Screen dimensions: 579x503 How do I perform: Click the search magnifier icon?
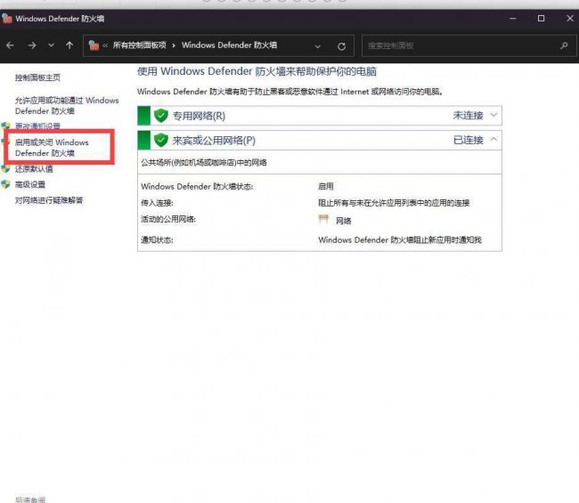click(x=564, y=45)
